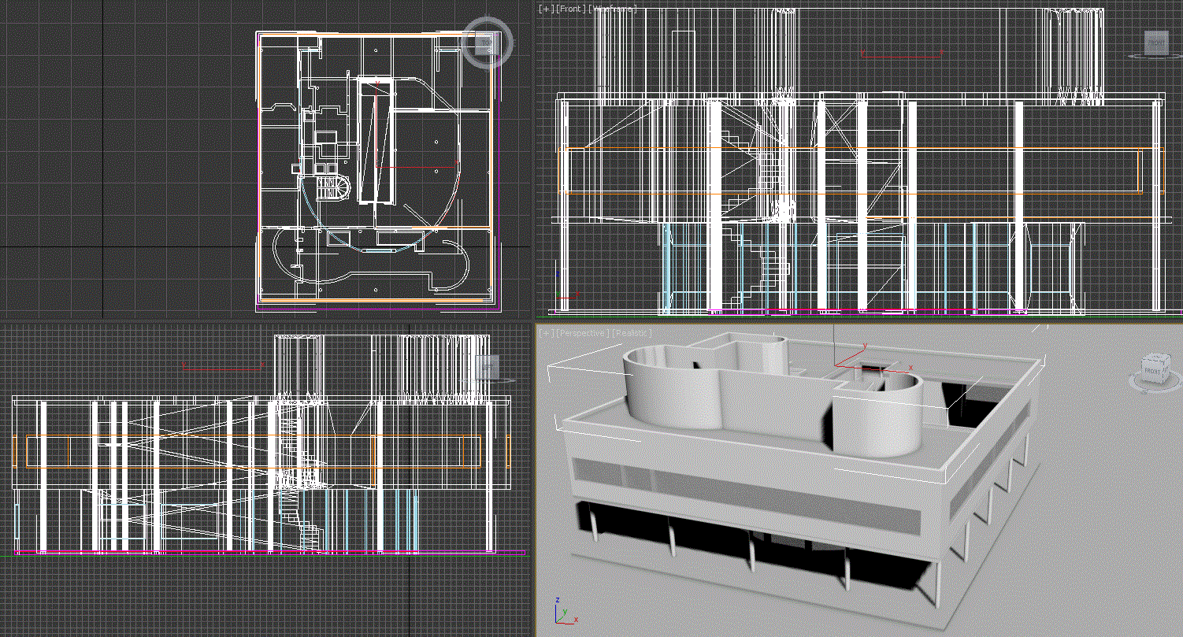1183x637 pixels.
Task: Open the Front point-of-view viewport menu
Action: 571,9
